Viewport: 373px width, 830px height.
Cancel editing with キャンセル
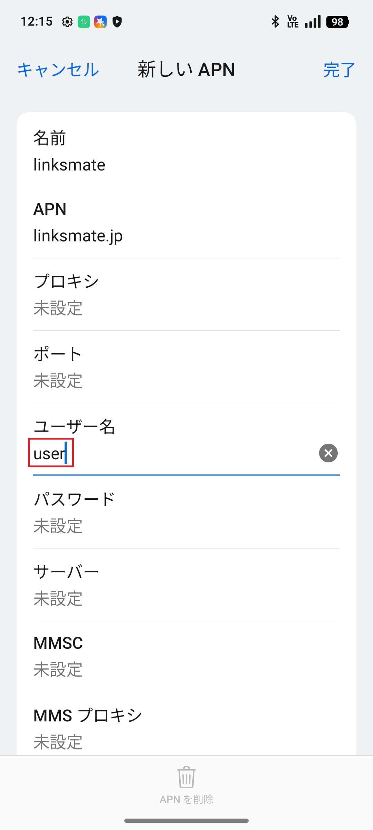[x=58, y=70]
